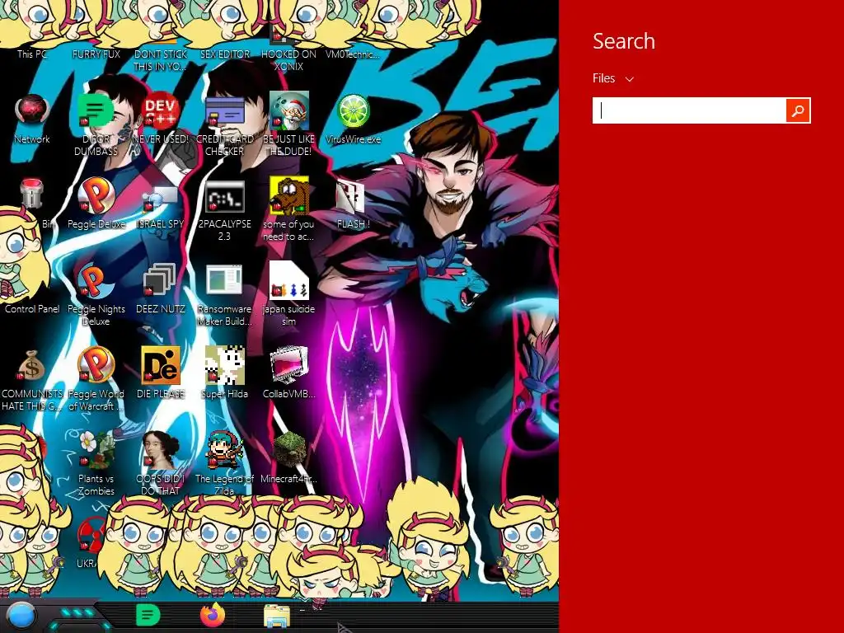Launch the 'BE JUST LIKE THE DUDE!' shortcut
The height and width of the screenshot is (633, 844).
tap(289, 110)
